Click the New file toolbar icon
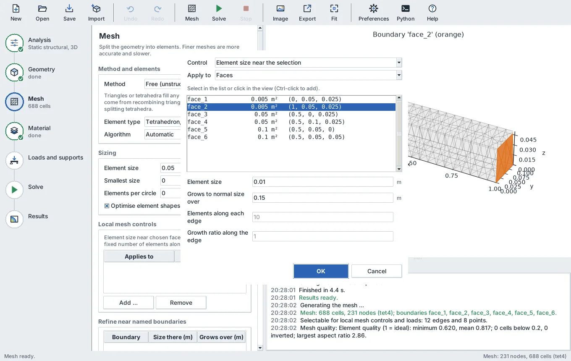This screenshot has width=571, height=361. (16, 13)
